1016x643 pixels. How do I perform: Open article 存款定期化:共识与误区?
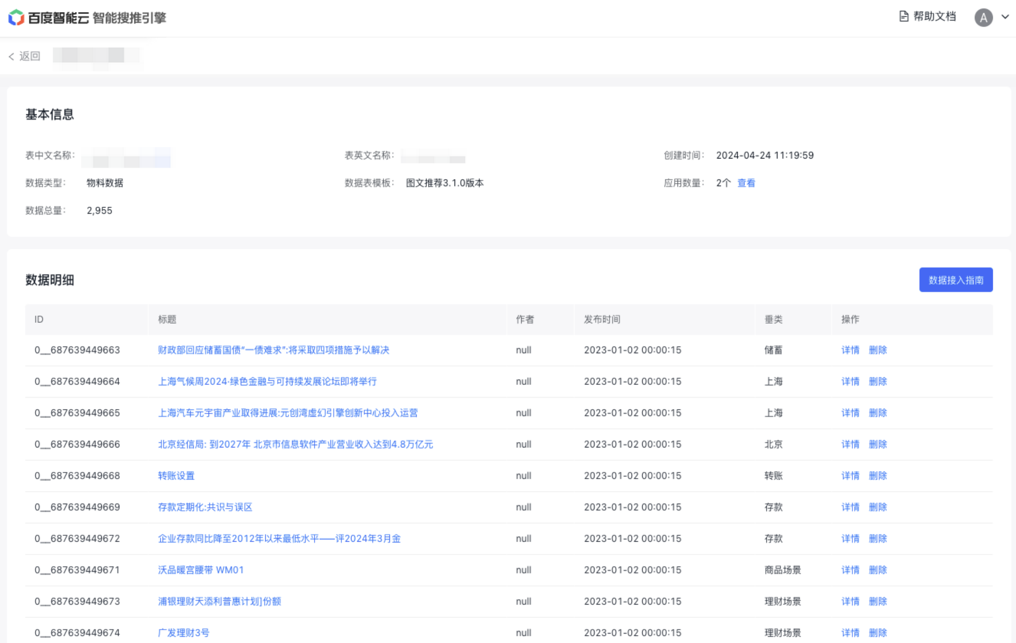click(x=205, y=507)
